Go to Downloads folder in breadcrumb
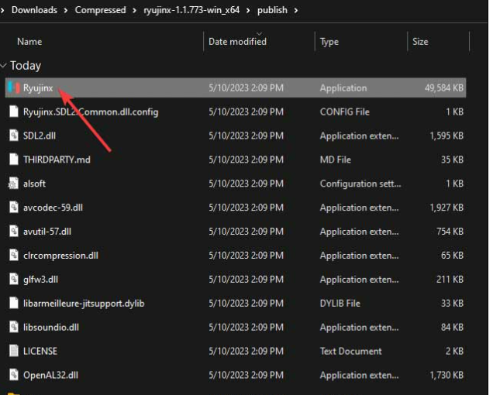Image resolution: width=493 pixels, height=395 pixels. coord(34,10)
